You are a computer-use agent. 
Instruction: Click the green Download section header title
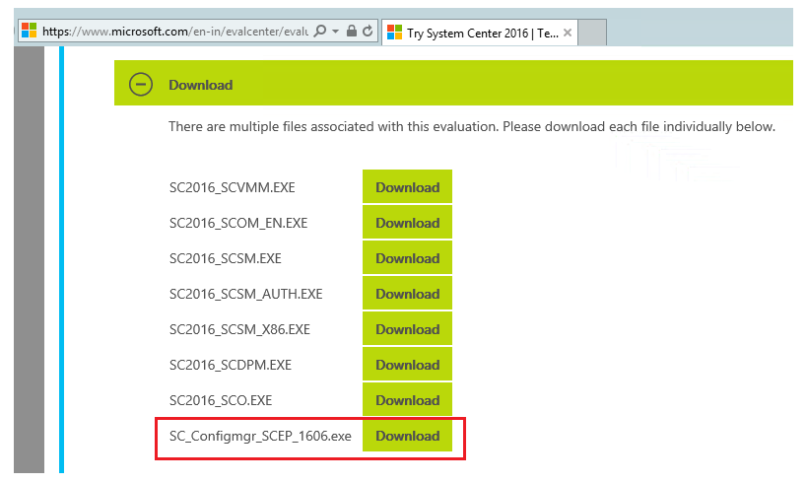[201, 85]
